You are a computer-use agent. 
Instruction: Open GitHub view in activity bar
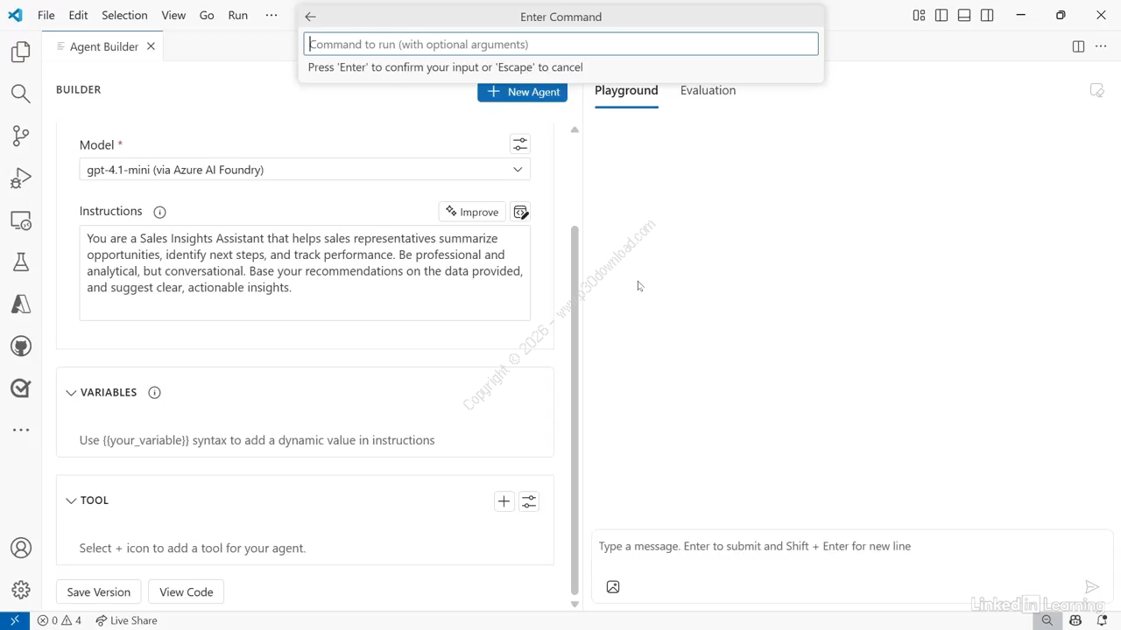[20, 346]
